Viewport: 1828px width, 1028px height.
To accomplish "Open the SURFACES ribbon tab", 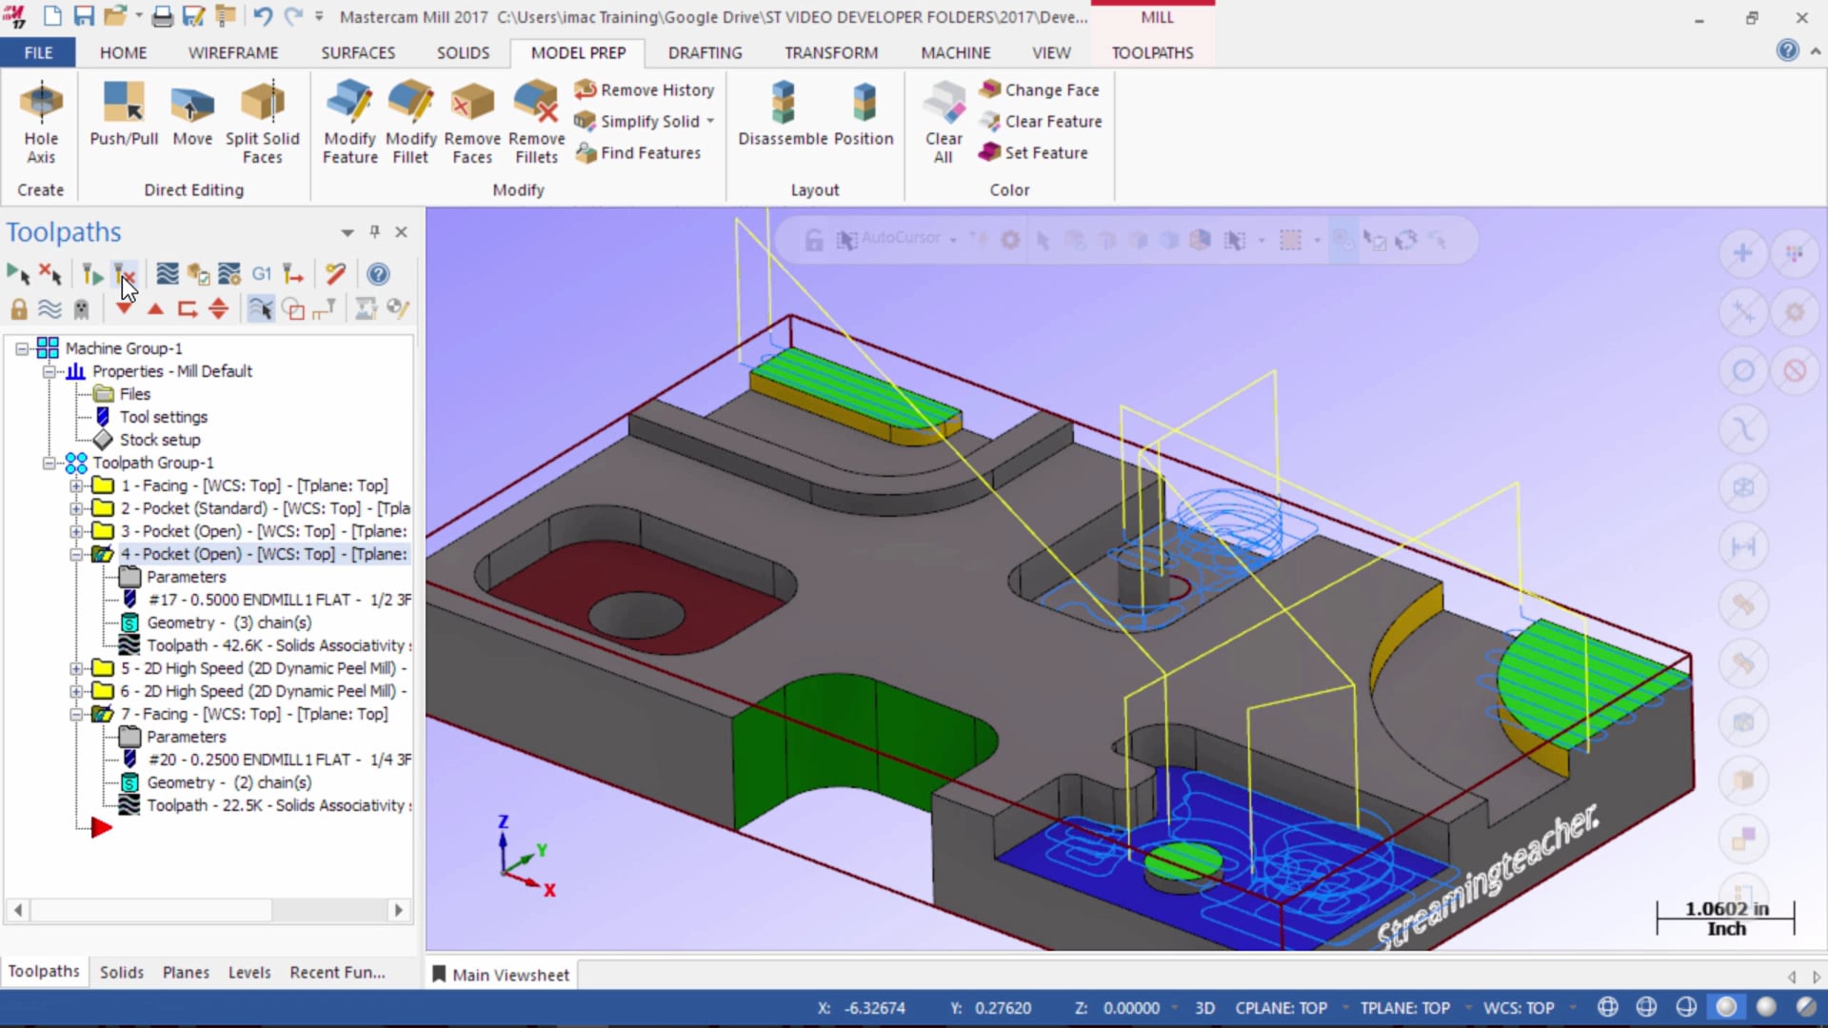I will 358,52.
